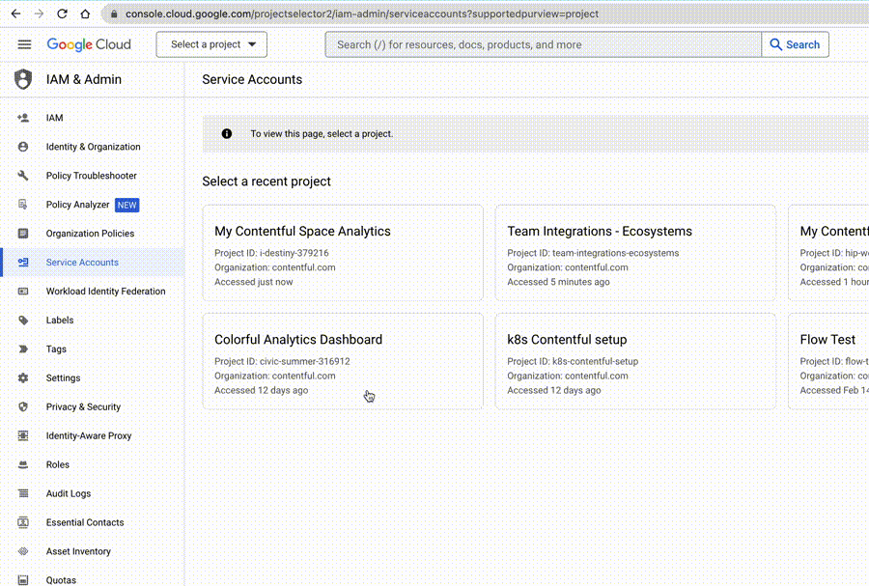
Task: Click the Labels tag icon
Action: point(23,321)
